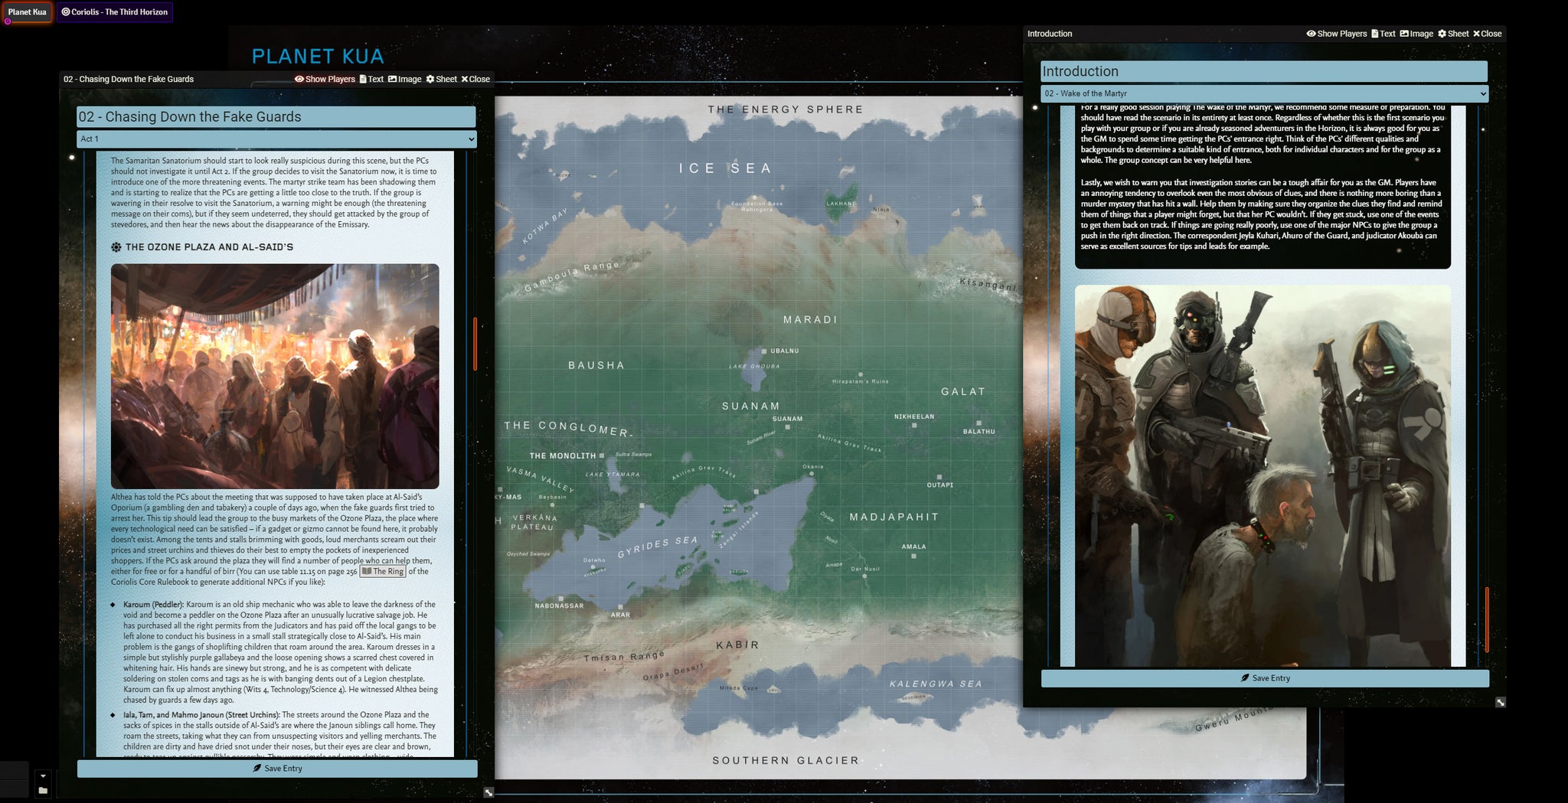The height and width of the screenshot is (803, 1568).
Task: Save Entry in Introduction journal
Action: pos(1265,678)
